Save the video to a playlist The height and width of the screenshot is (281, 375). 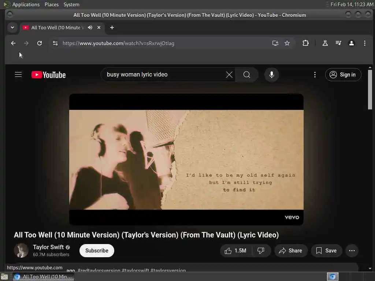[x=326, y=251]
